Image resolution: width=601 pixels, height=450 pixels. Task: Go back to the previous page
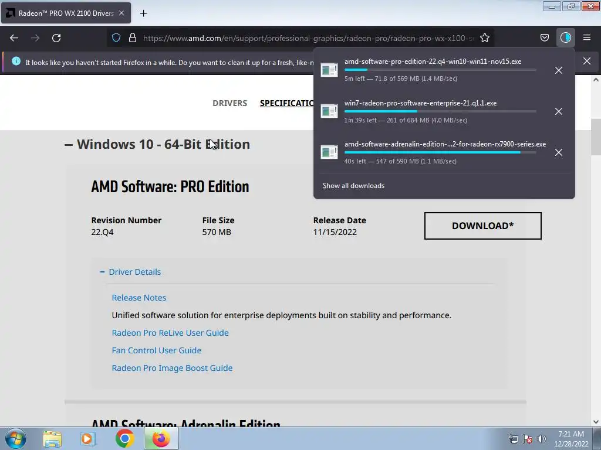coord(14,38)
